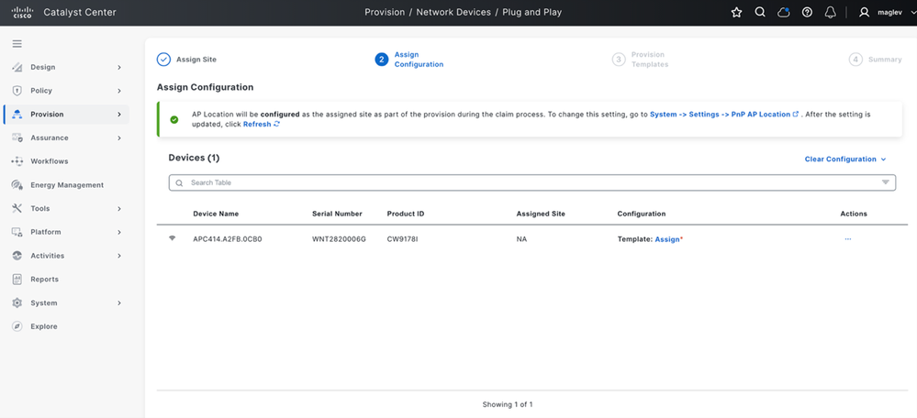Screen dimensions: 917x418
Task: Open Energy Management in the sidebar
Action: click(66, 185)
